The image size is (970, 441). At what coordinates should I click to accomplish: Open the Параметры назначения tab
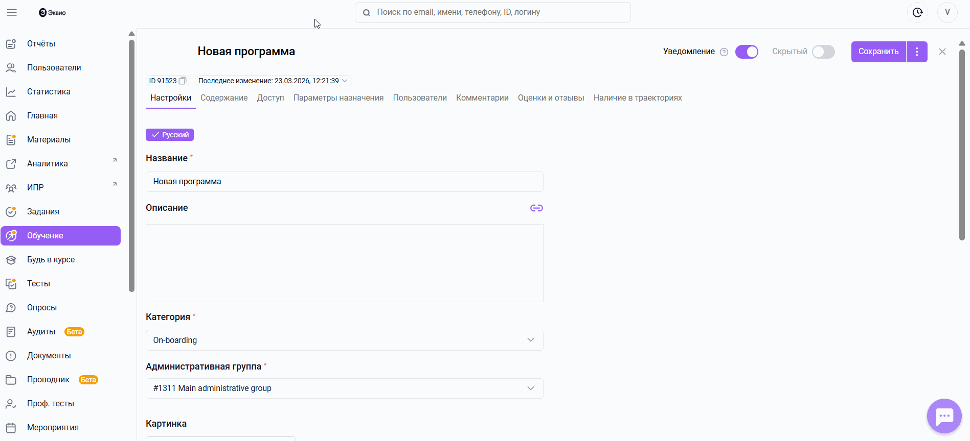point(338,98)
